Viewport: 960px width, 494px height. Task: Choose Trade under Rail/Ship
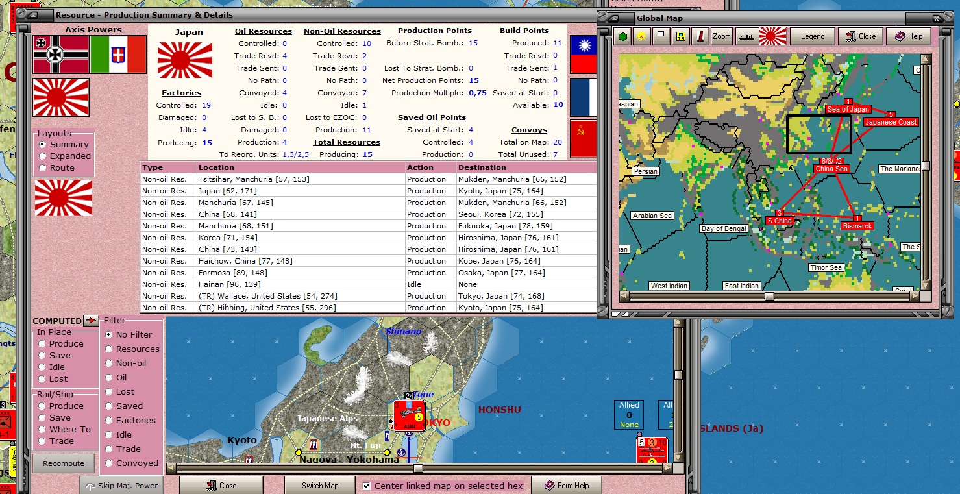56,441
